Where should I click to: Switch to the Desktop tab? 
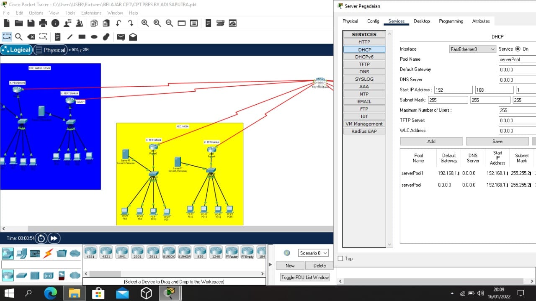tap(422, 21)
